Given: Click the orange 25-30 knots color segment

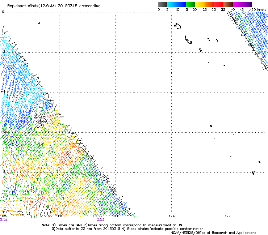Looking at the screenshot, I should 209,4.
